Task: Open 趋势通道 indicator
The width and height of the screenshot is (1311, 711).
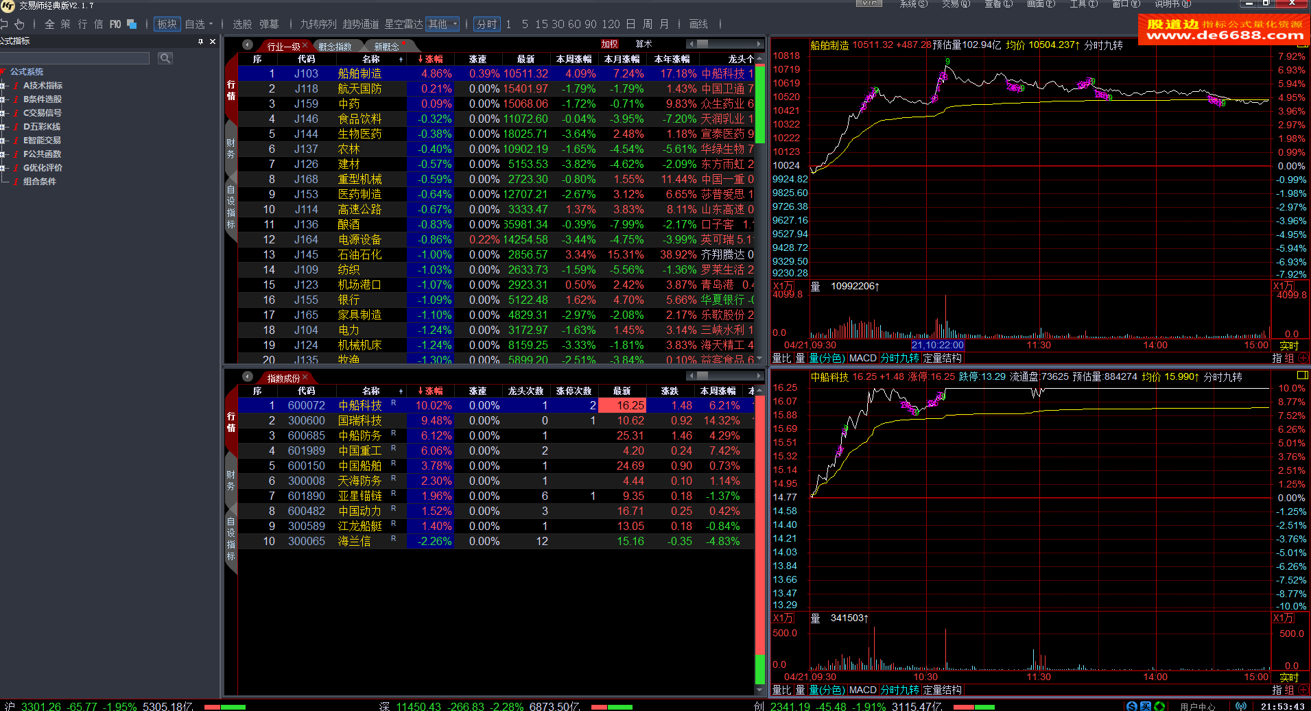Action: [361, 24]
